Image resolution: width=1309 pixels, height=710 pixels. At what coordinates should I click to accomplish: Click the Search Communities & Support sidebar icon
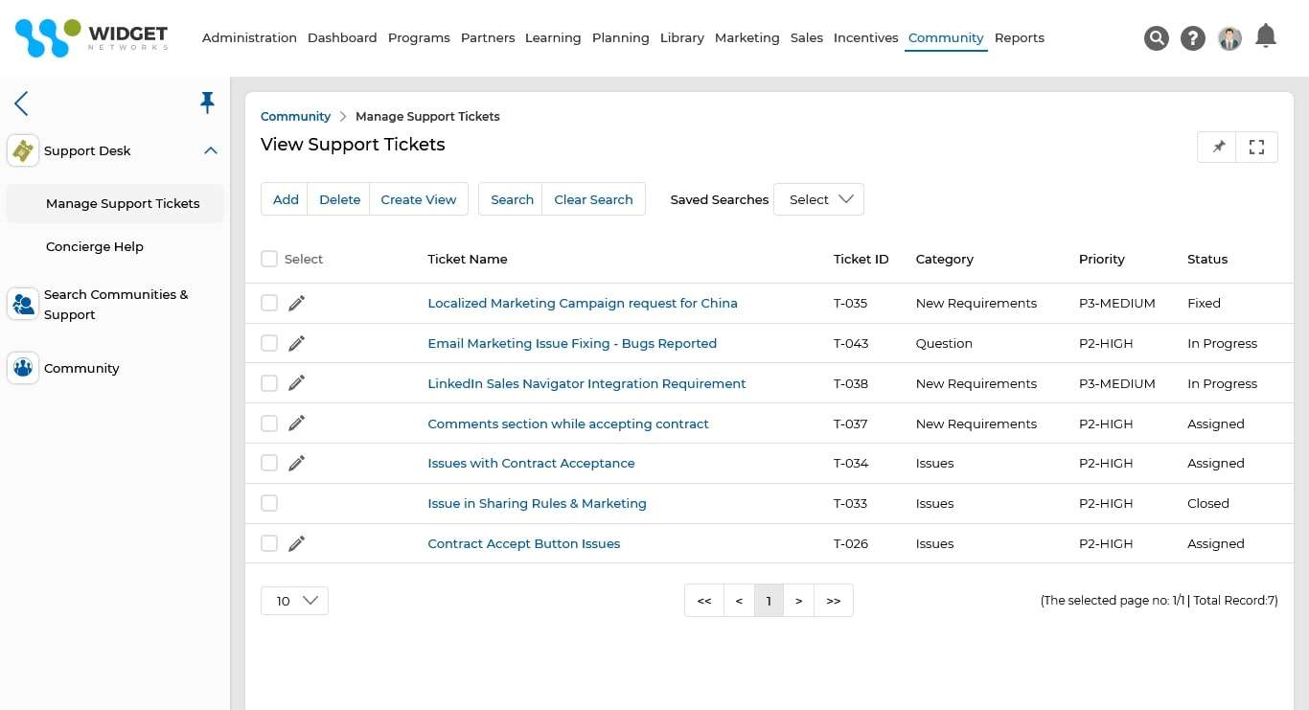point(22,304)
